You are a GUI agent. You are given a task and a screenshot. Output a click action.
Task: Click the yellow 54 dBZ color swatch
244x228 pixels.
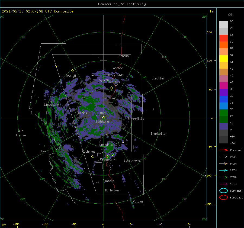pos(223,58)
